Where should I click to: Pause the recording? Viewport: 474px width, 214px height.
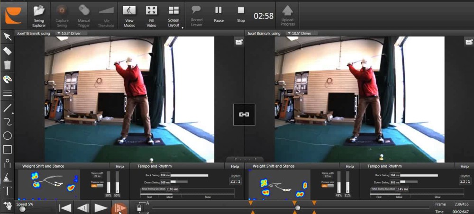tap(219, 14)
